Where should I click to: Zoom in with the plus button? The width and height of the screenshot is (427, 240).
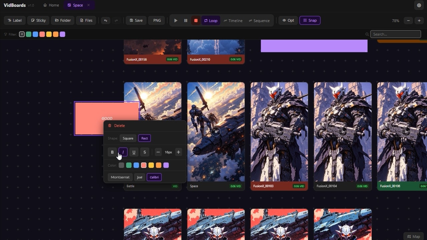pos(419,20)
